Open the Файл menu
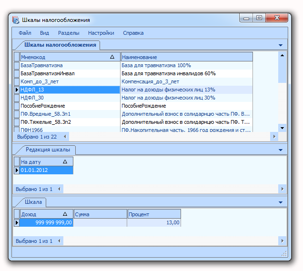Image resolution: width=303 pixels, height=271 pixels. tap(25, 33)
